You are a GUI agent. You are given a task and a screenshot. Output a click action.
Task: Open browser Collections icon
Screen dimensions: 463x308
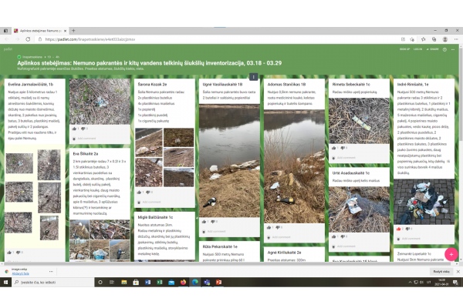tap(434, 39)
